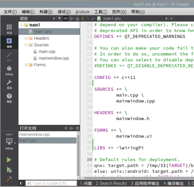Expand the Headers folder
194x187 pixels.
click(26, 38)
